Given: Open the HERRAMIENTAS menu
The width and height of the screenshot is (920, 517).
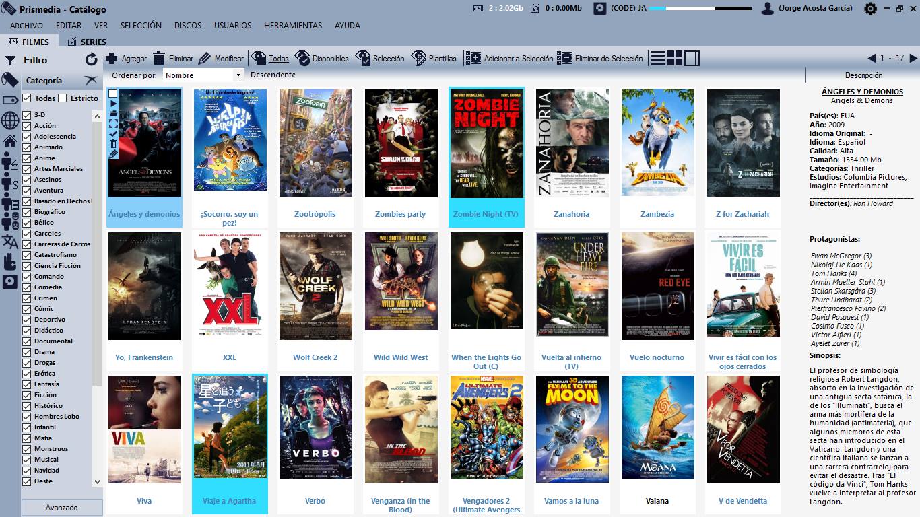Looking at the screenshot, I should [x=293, y=26].
